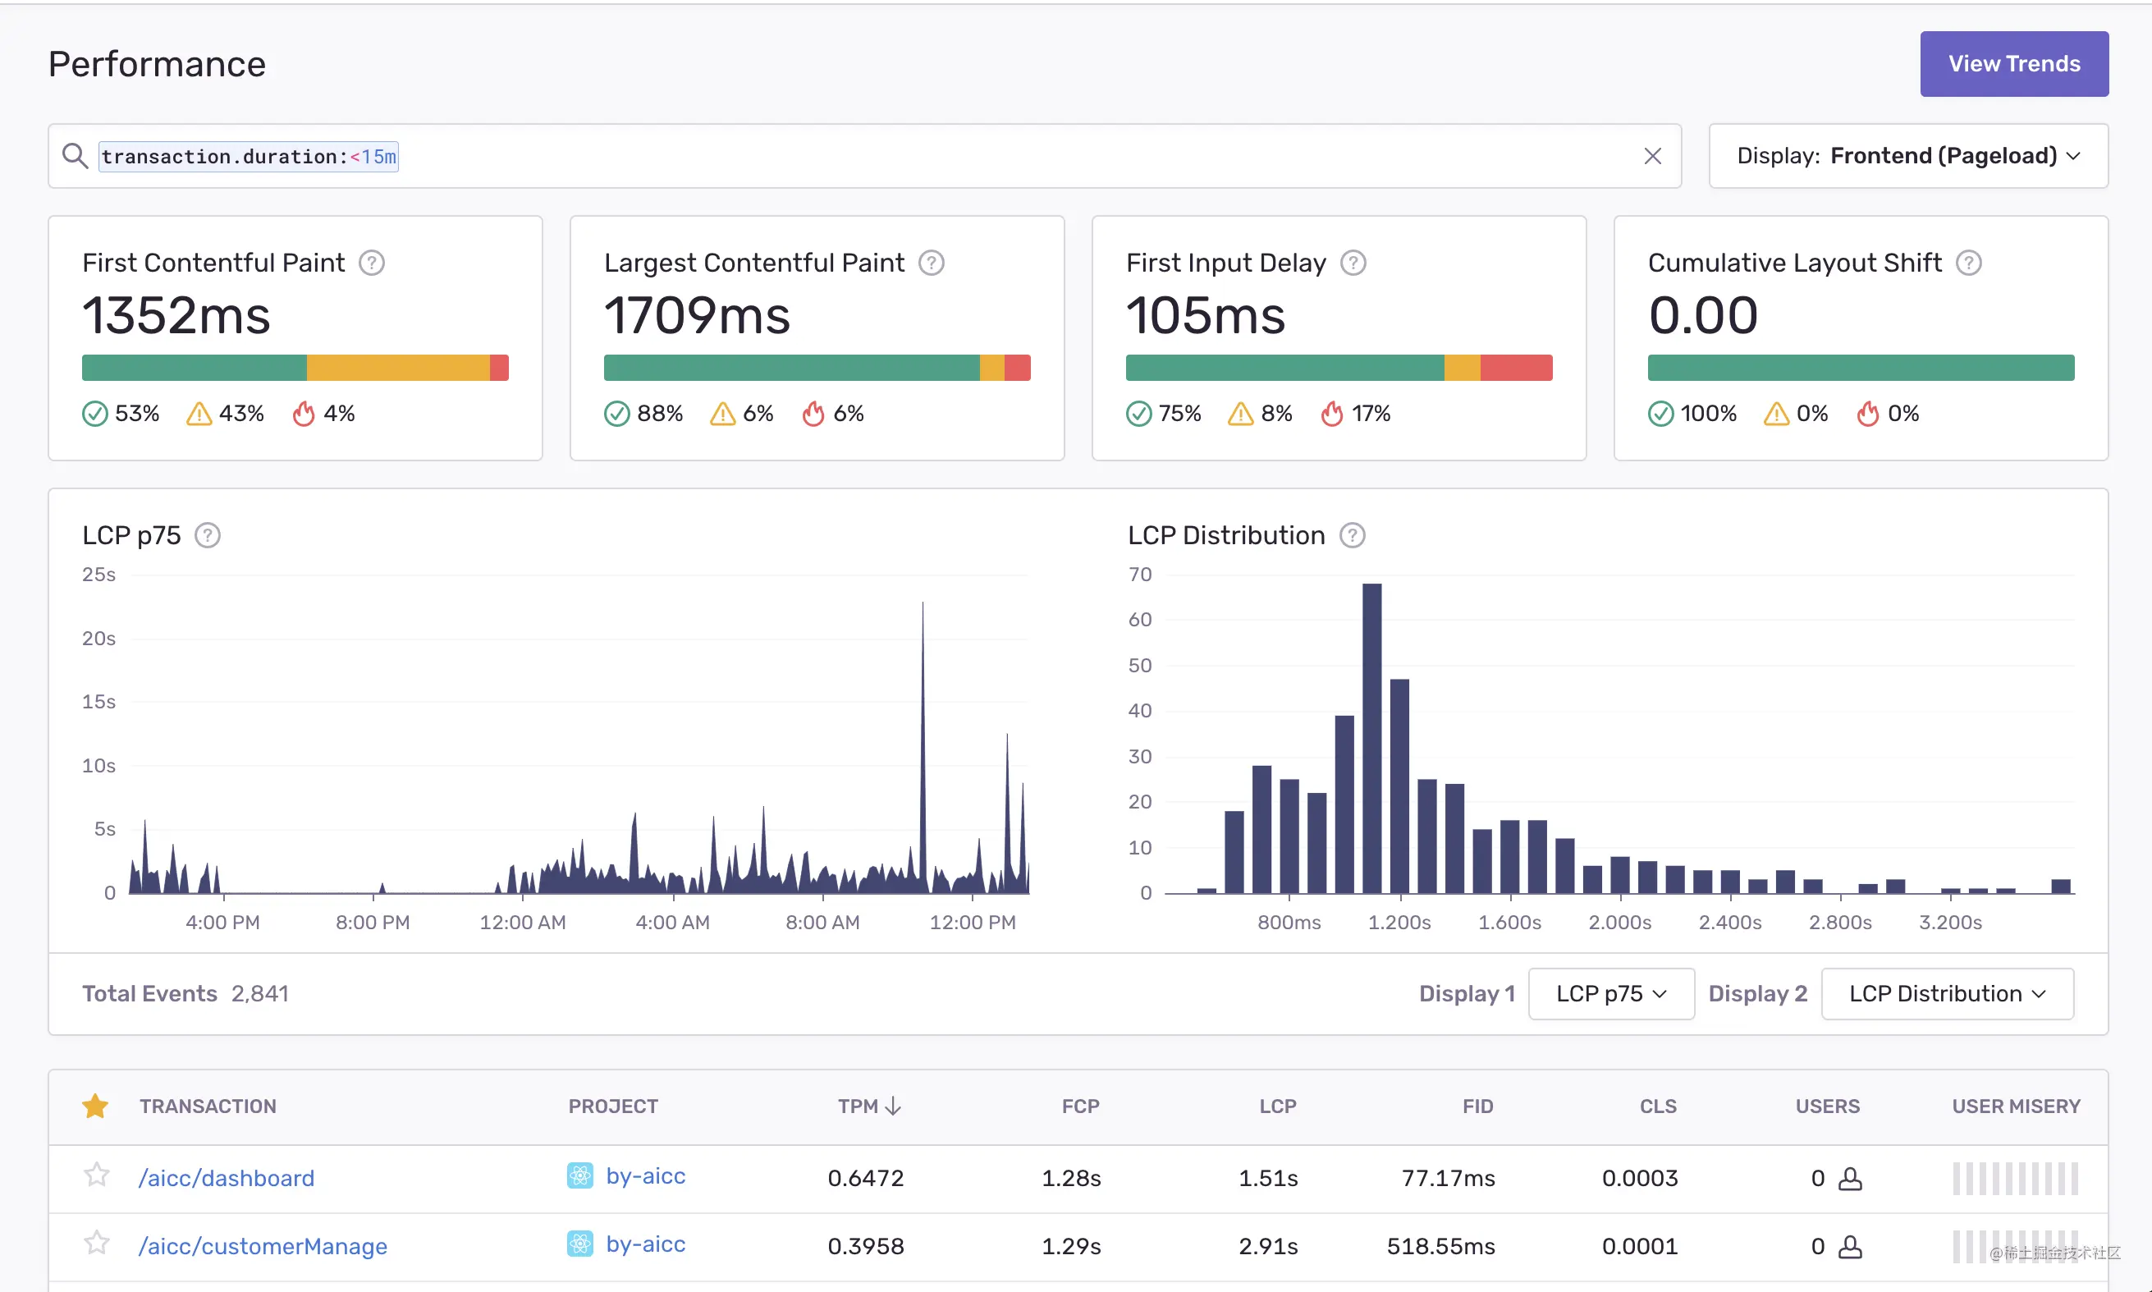The image size is (2152, 1292).
Task: Click the transaction.duration search input field
Action: click(x=864, y=156)
